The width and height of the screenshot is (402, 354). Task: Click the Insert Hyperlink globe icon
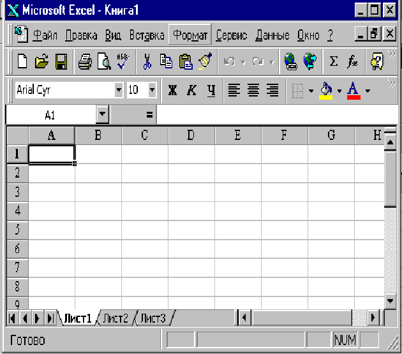point(291,61)
